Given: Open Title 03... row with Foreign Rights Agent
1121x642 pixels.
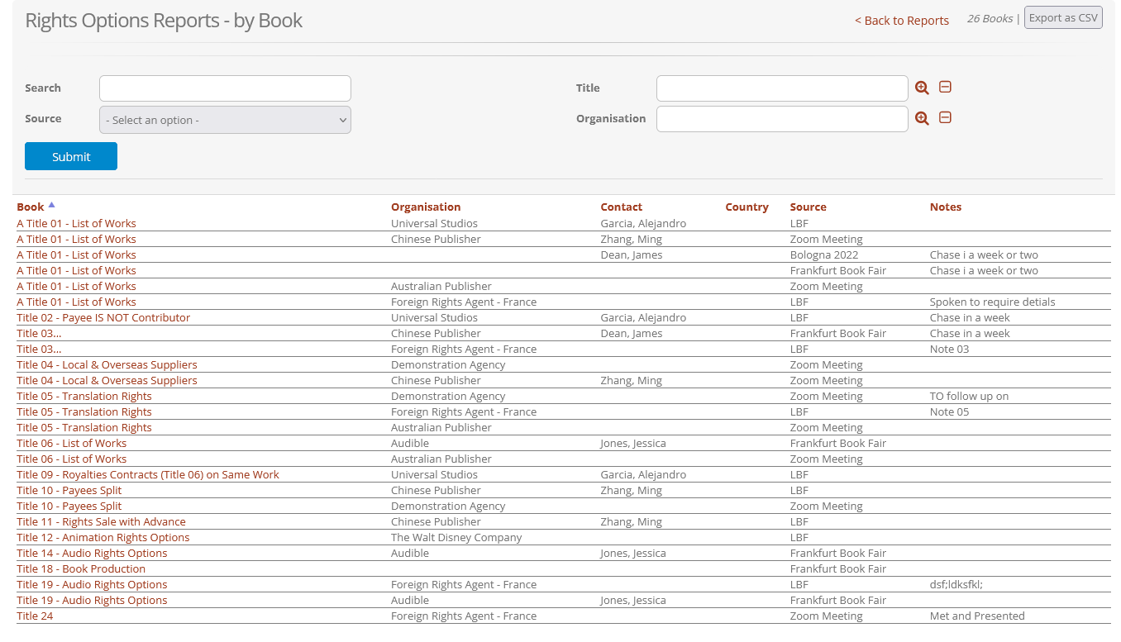Looking at the screenshot, I should click(x=39, y=349).
